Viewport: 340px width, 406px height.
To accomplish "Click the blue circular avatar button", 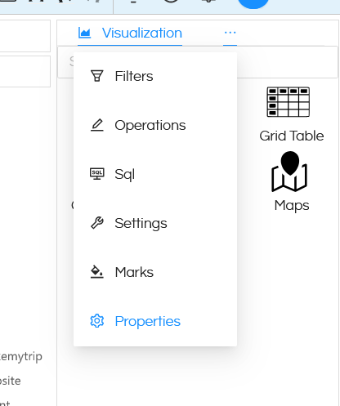I will (253, 2).
